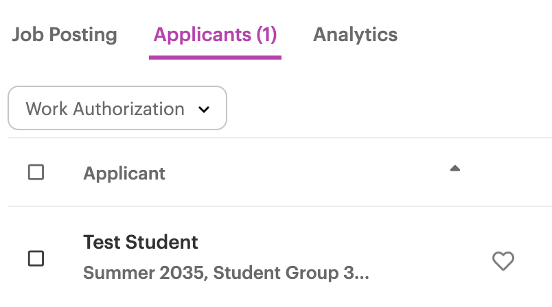Favorite Test Student with the heart icon
Viewport: 552px width, 307px height.
click(x=503, y=260)
